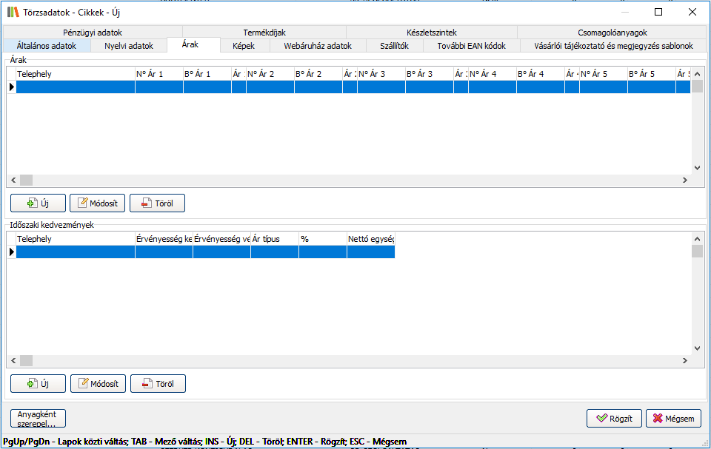Screen dimensions: 711x449
Task: Click Módosít button under the Árak grid
Action: click(x=98, y=203)
